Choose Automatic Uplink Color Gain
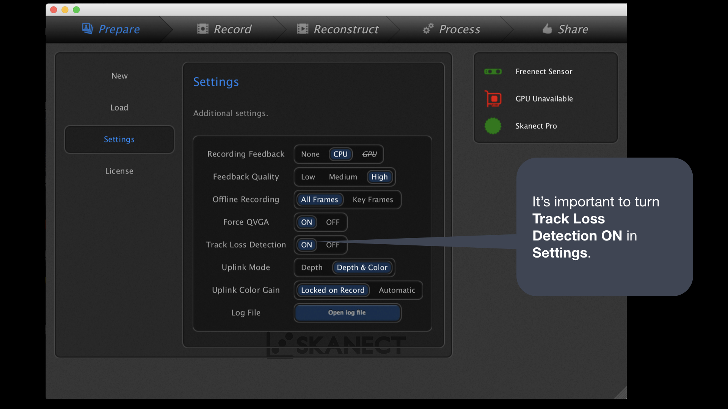Screen dimensions: 728x409 pyautogui.click(x=397, y=290)
